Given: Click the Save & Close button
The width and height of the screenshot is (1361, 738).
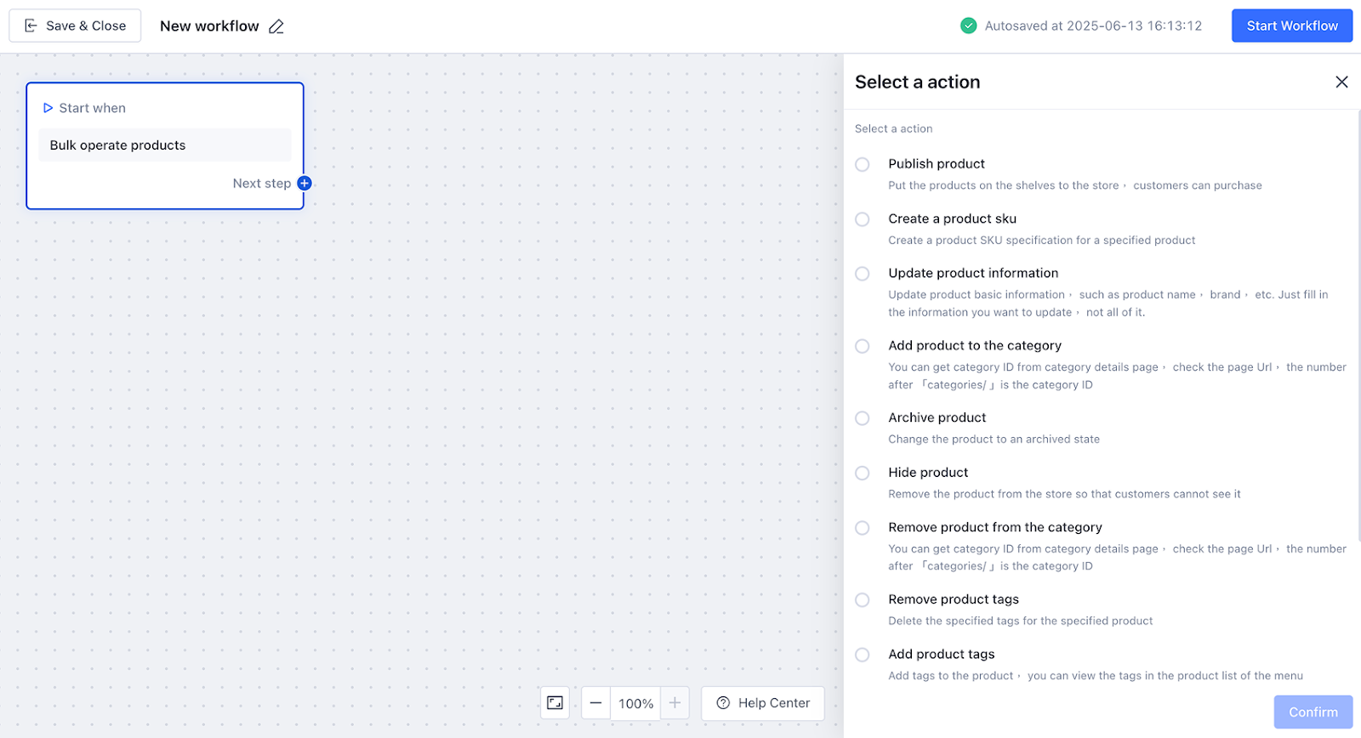Looking at the screenshot, I should pyautogui.click(x=75, y=26).
